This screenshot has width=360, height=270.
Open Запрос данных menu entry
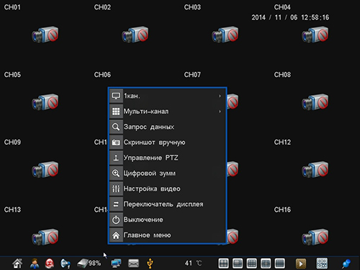pyautogui.click(x=167, y=127)
